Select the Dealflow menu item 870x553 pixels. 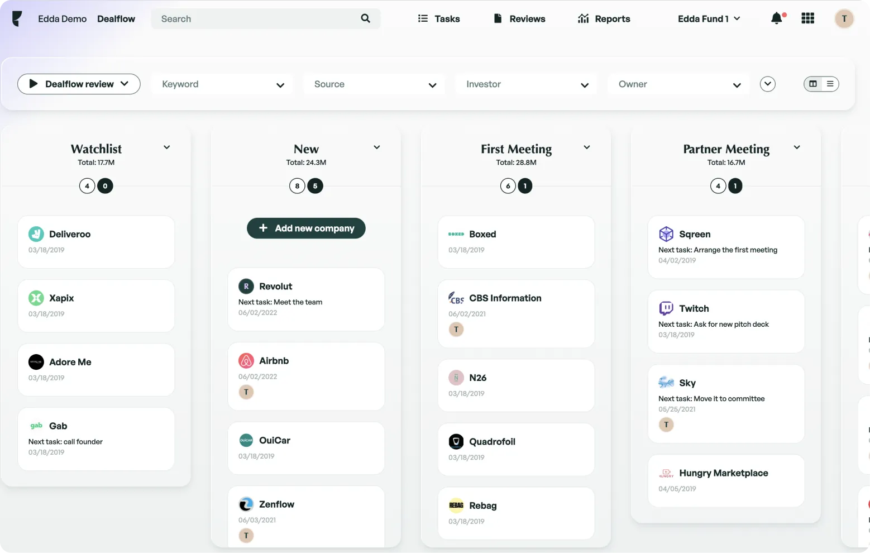[x=116, y=18]
